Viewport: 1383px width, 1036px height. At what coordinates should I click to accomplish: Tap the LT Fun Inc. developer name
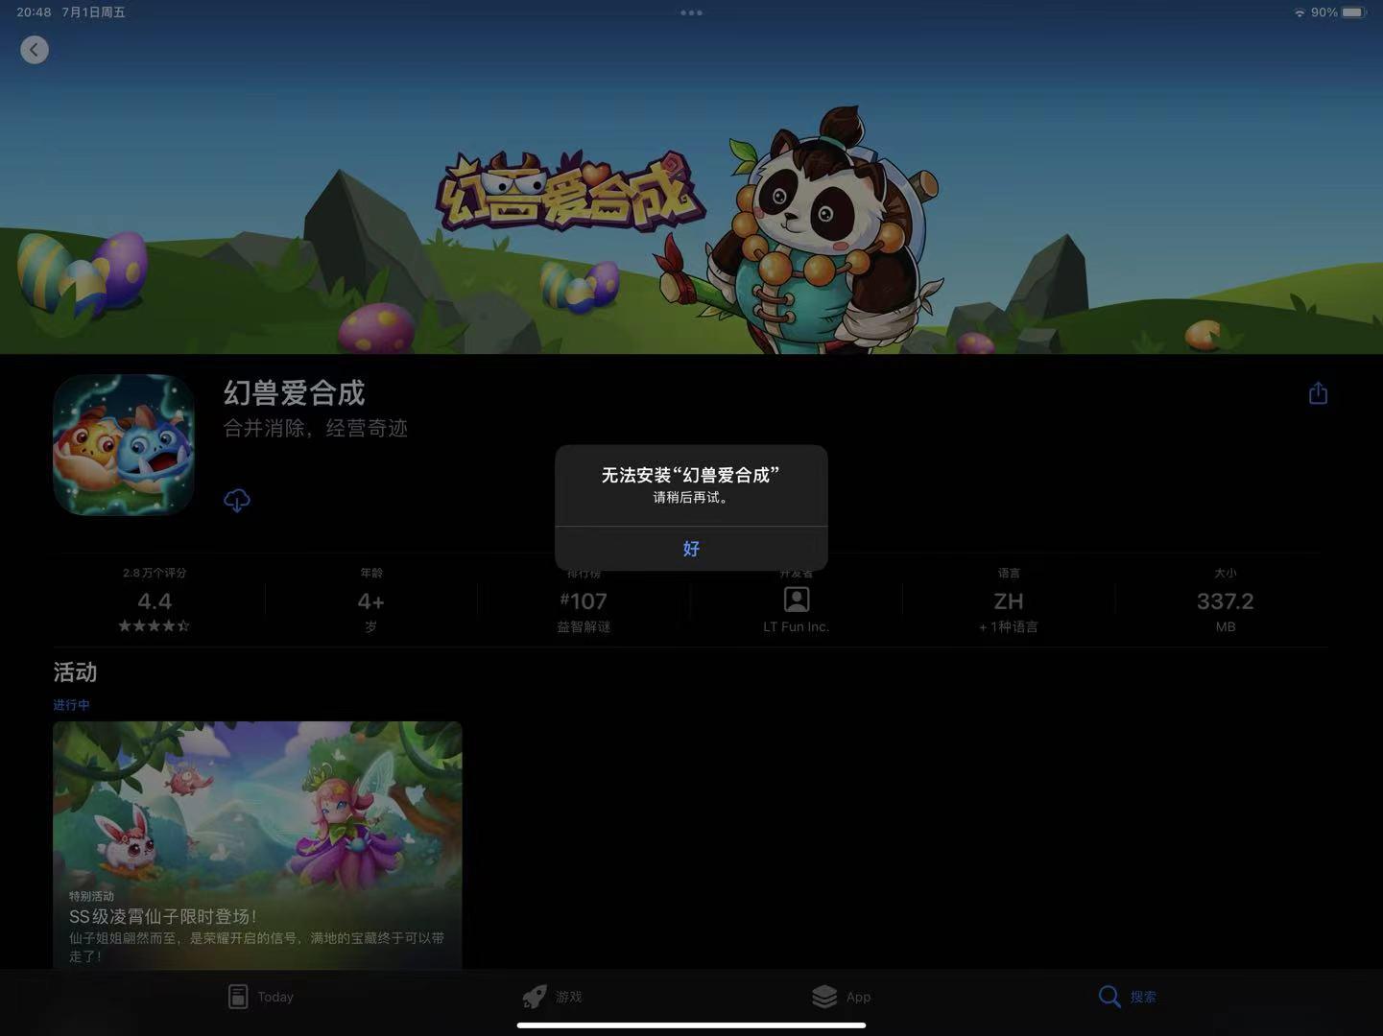click(796, 627)
